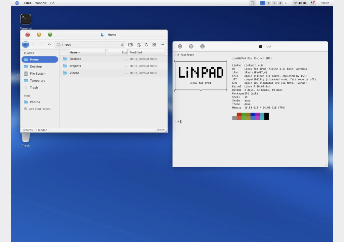Go back with the left arrow in Files
The height and width of the screenshot is (242, 344).
click(34, 45)
